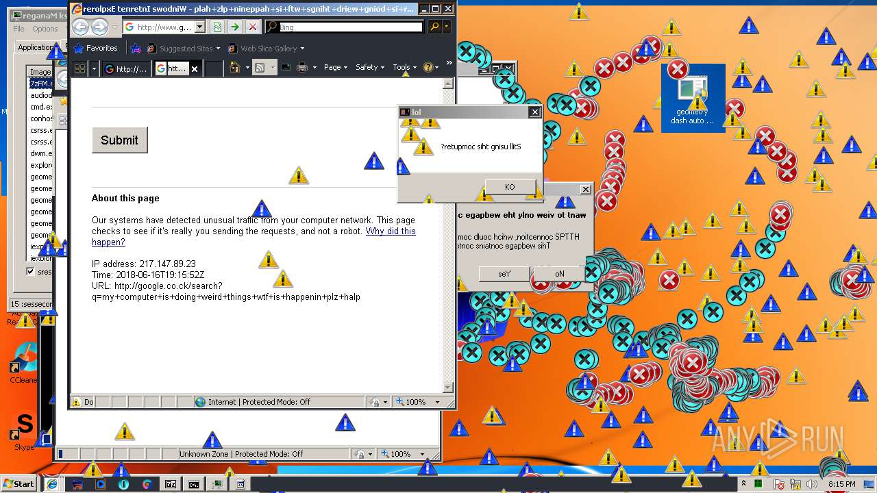The height and width of the screenshot is (493, 877).
Task: Click Add to Favorites Bar icon
Action: tap(136, 48)
